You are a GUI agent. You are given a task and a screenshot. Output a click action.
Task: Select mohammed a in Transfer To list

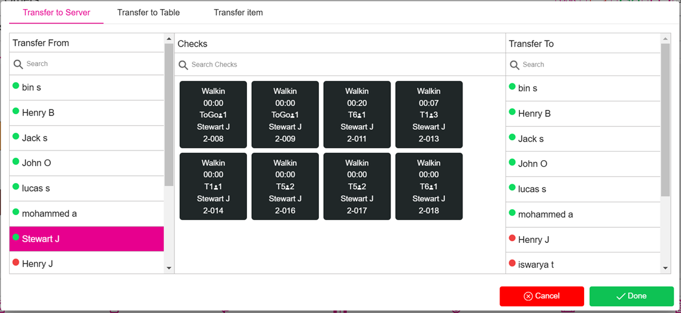pyautogui.click(x=545, y=215)
